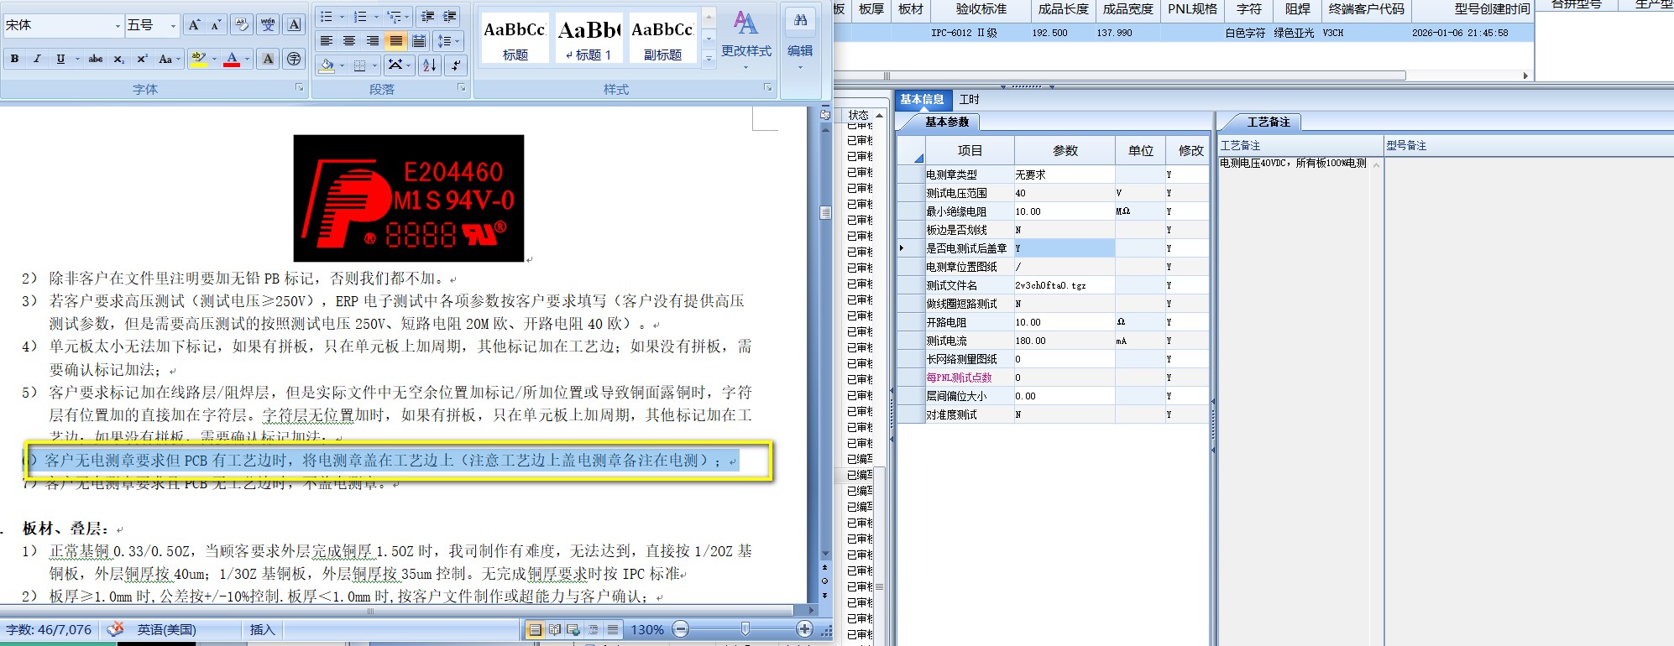Toggle bold formatting in Word ribbon
The image size is (1674, 646).
click(14, 59)
